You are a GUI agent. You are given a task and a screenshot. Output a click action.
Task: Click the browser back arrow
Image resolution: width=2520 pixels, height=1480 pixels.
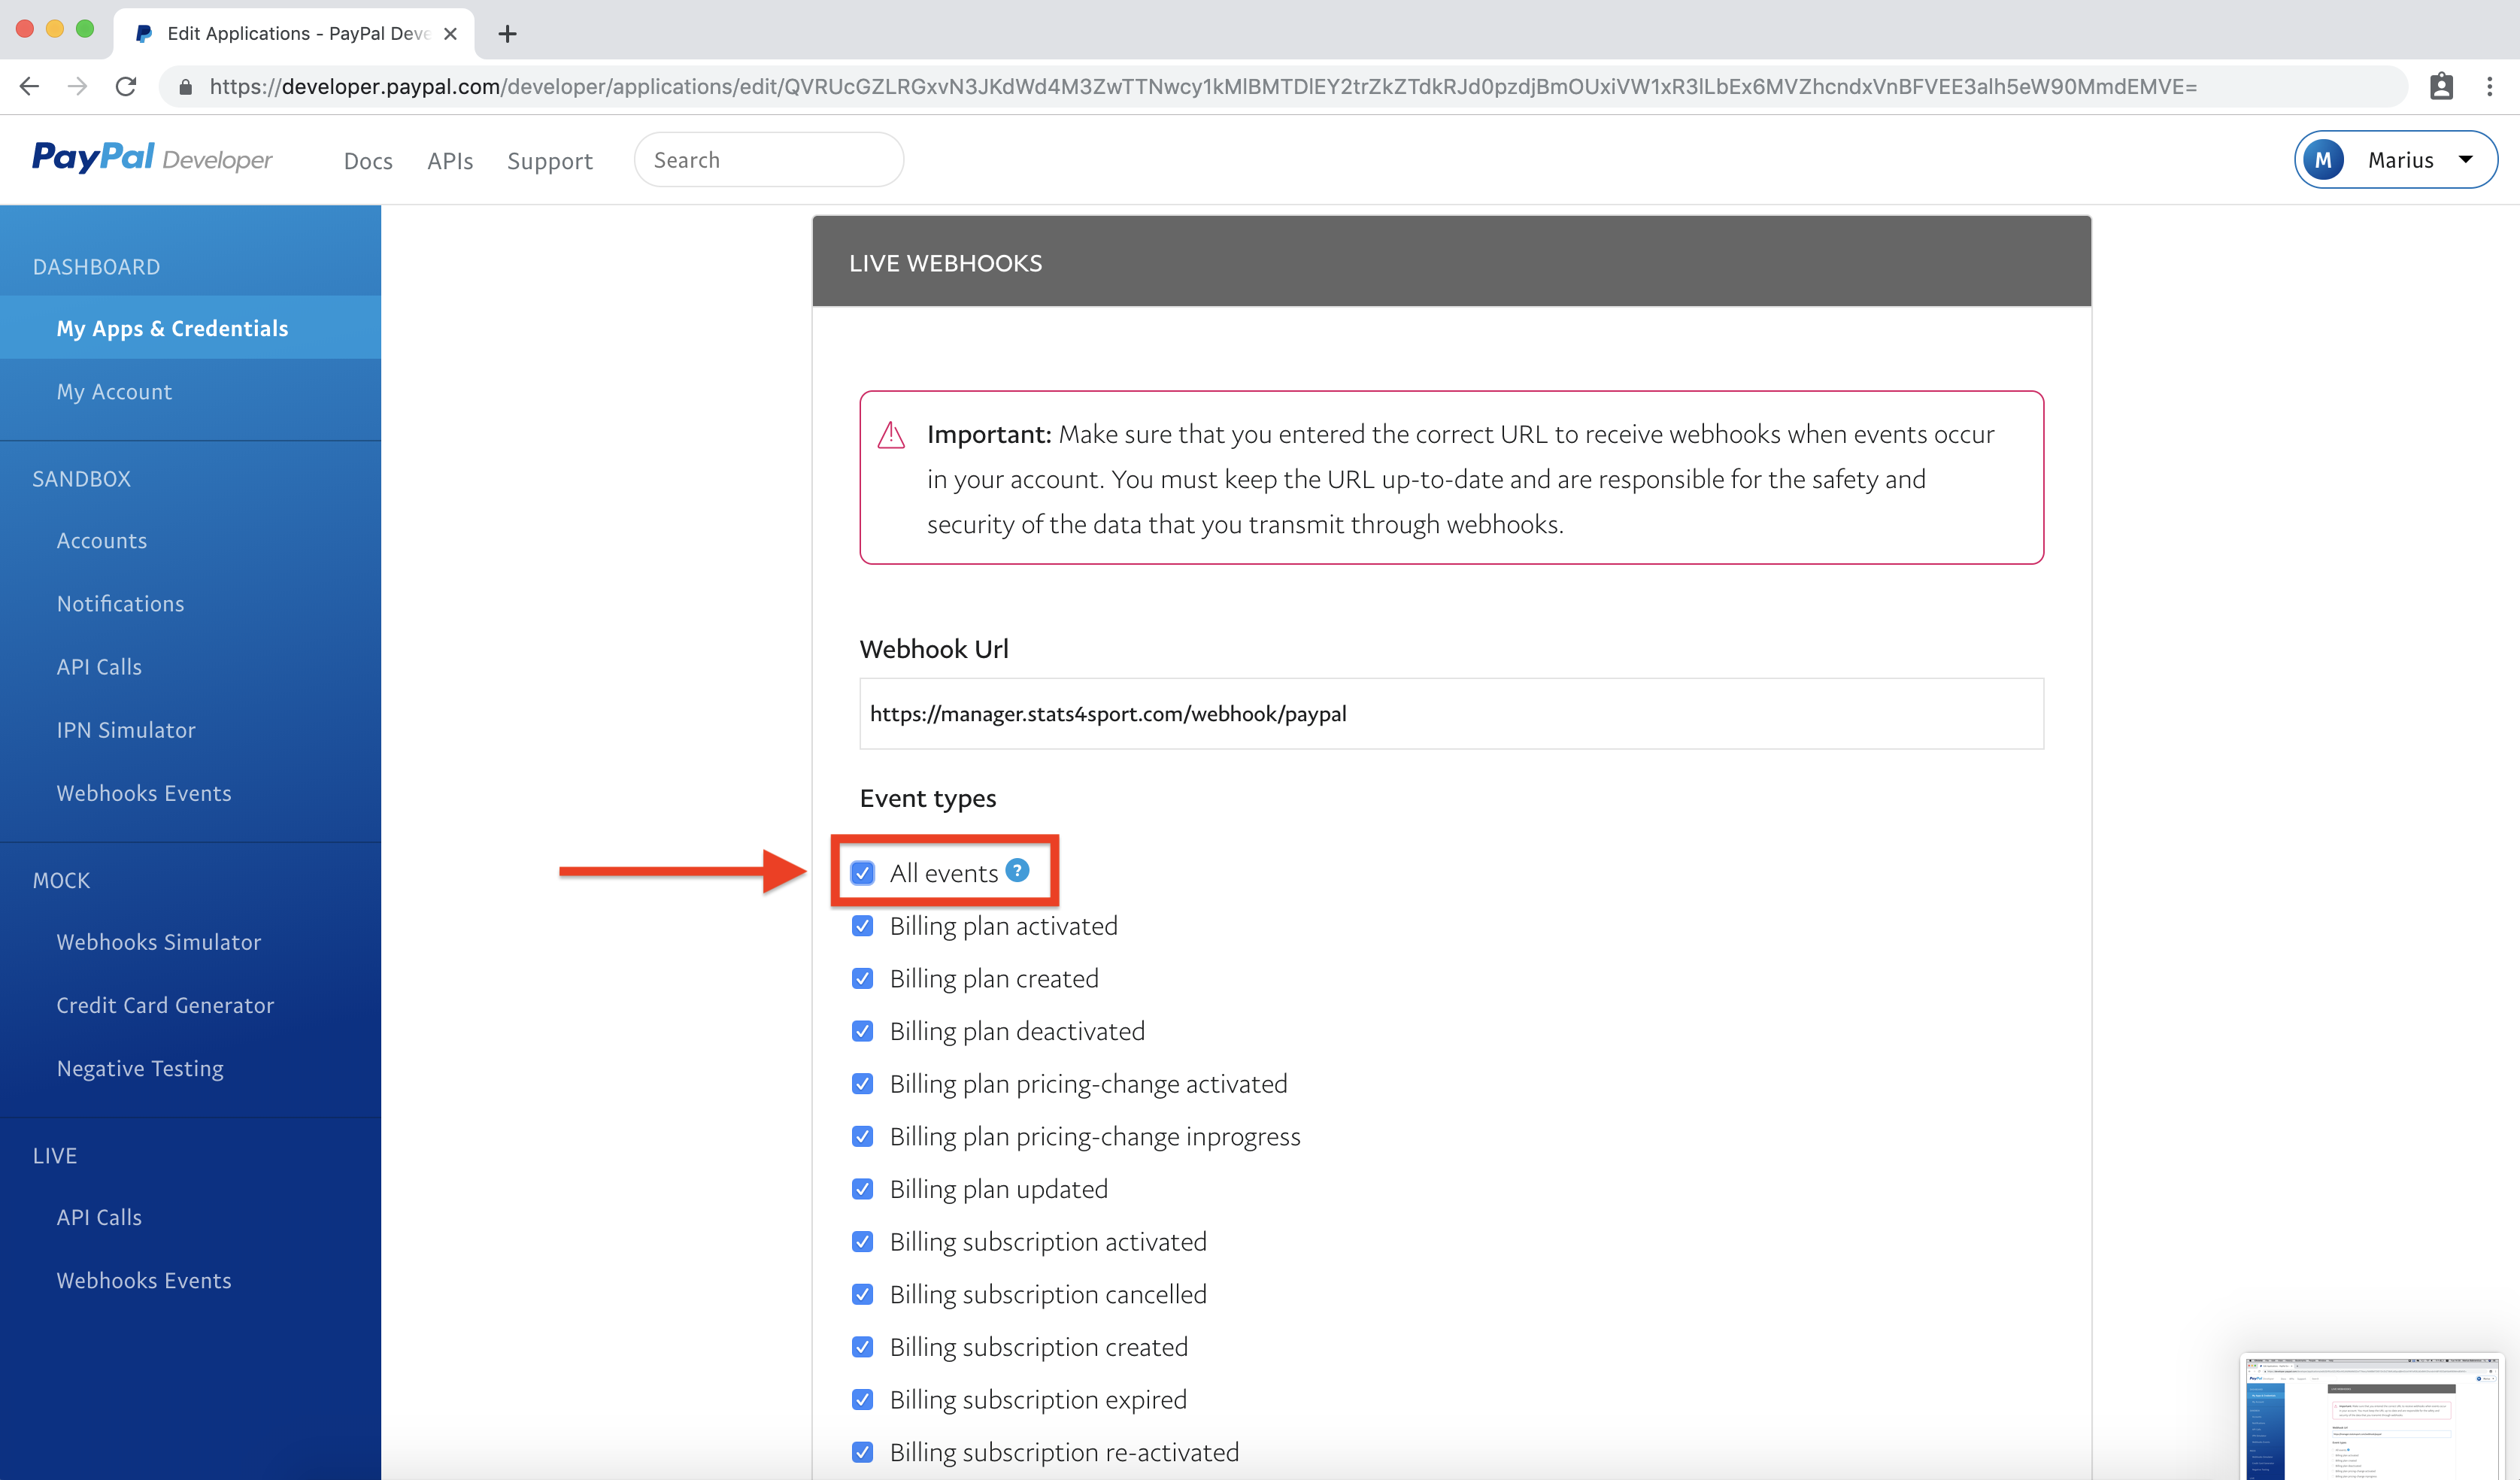(x=29, y=87)
